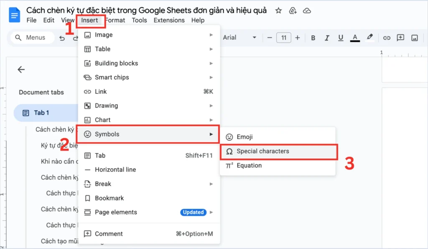The width and height of the screenshot is (428, 249).
Task: Open outline heading 'Cách tạo mũi'
Action: (59, 241)
